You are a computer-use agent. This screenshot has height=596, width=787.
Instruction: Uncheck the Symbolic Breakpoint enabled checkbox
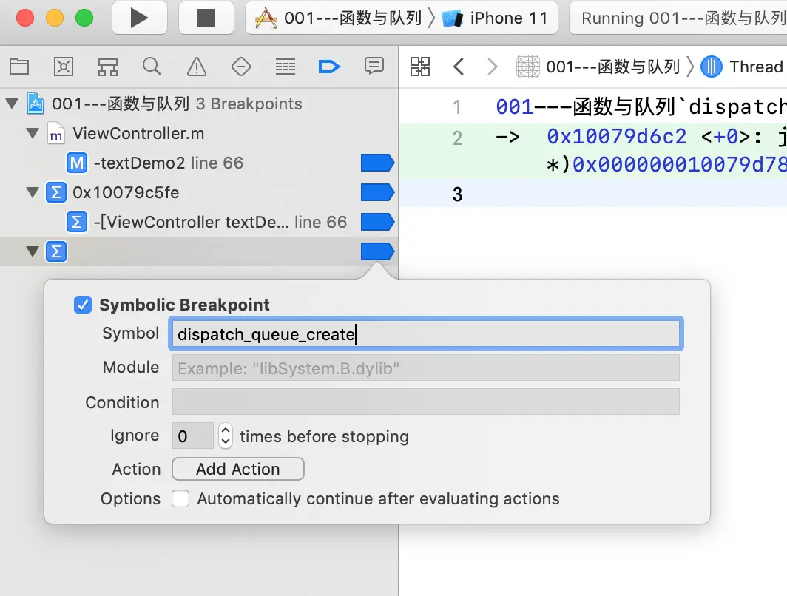pos(83,305)
